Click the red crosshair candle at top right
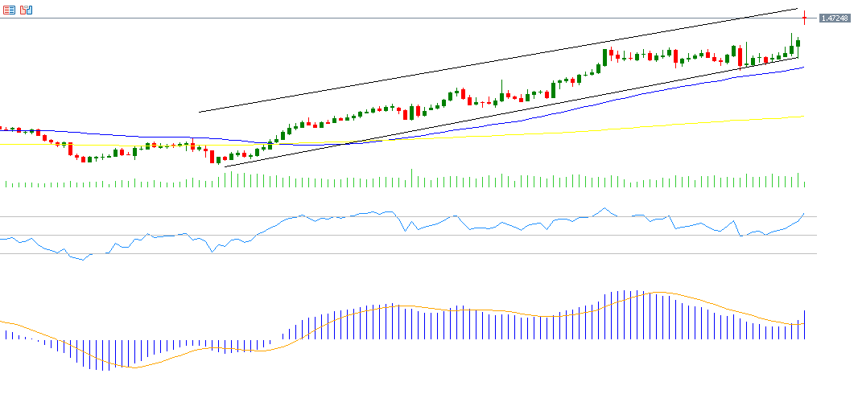Viewport: 858px width, 394px height. coord(804,18)
